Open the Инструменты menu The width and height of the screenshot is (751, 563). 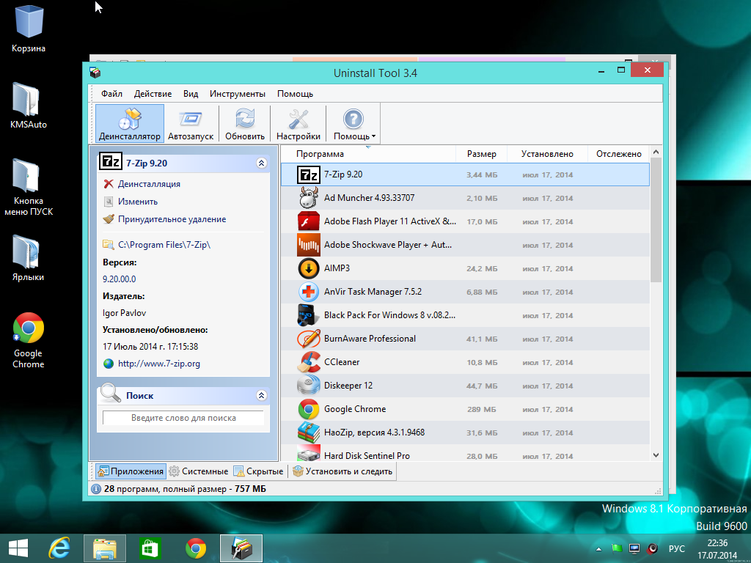238,94
